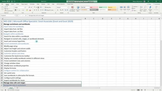The image size is (162, 91).
Task: Toggle Top Align vertical alignment
Action: point(34,7)
